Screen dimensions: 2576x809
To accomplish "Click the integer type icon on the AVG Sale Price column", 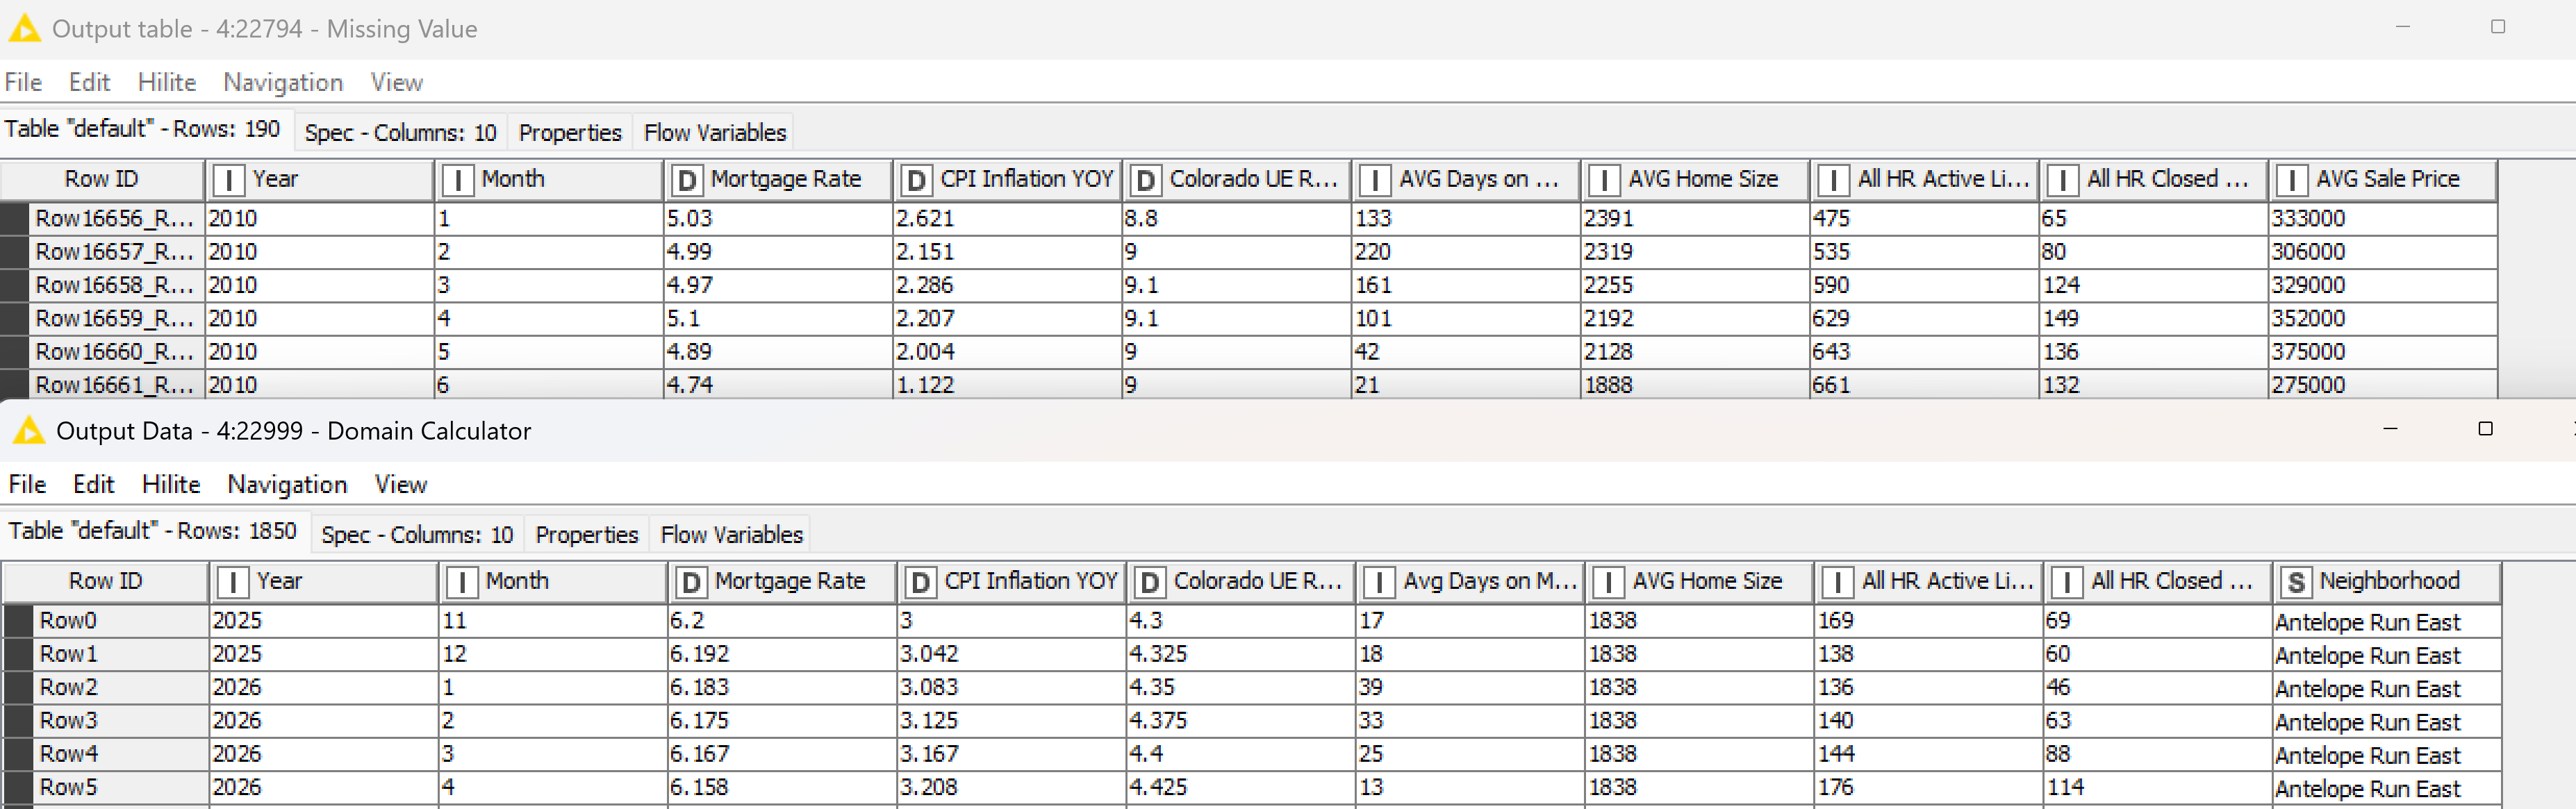I will [2292, 180].
